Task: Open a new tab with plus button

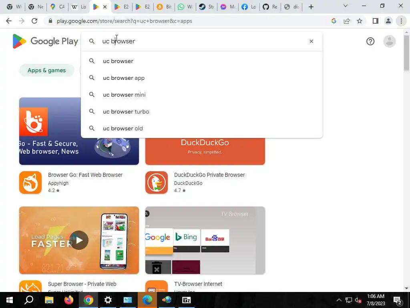Action: pyautogui.click(x=311, y=7)
